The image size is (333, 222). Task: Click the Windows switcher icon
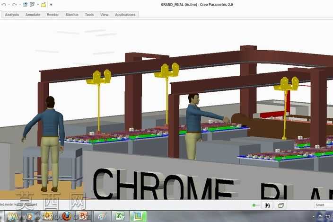tap(32, 4)
